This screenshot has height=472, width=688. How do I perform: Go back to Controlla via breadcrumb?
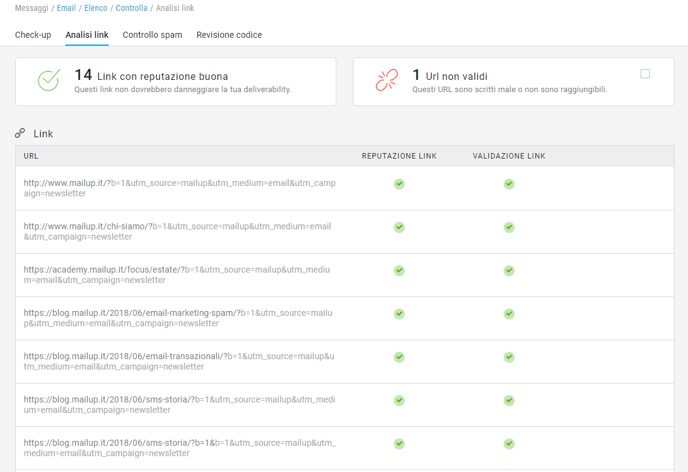[131, 8]
